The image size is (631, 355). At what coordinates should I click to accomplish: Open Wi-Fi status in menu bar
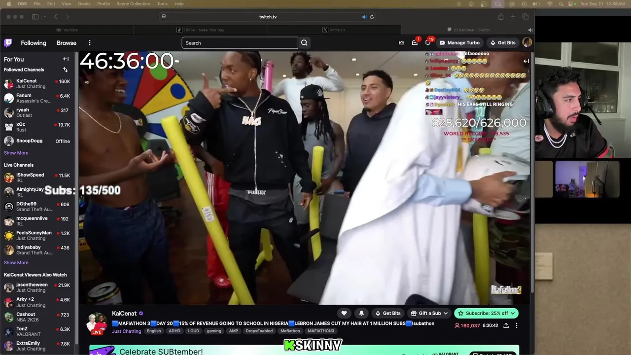(x=550, y=3)
